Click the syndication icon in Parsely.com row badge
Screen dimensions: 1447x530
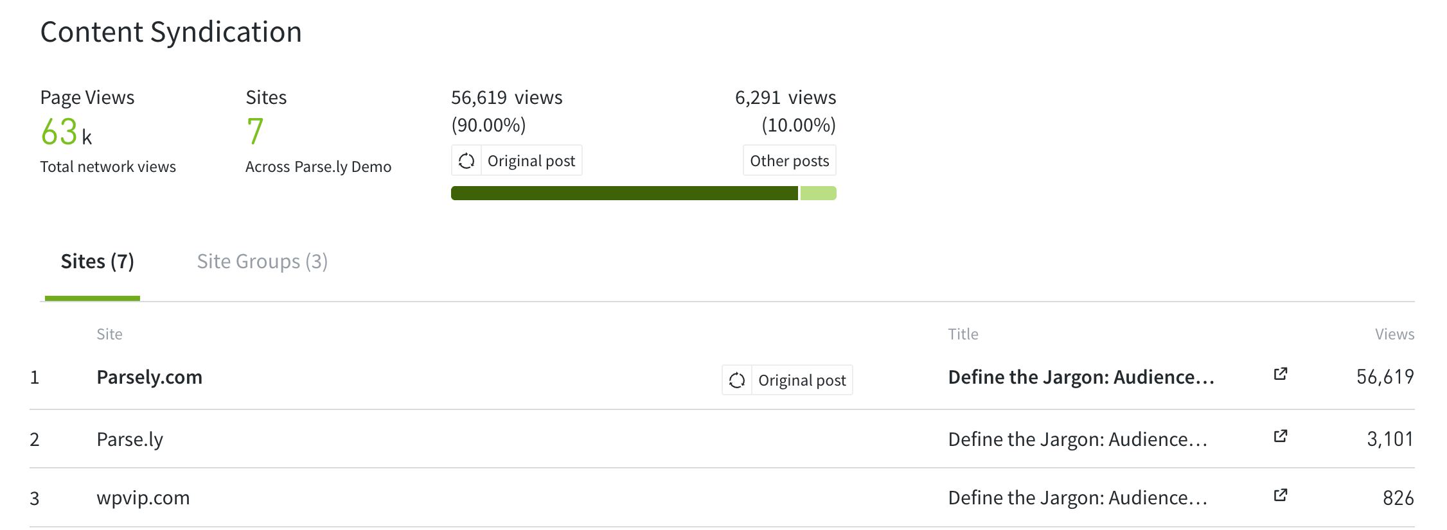(x=737, y=380)
